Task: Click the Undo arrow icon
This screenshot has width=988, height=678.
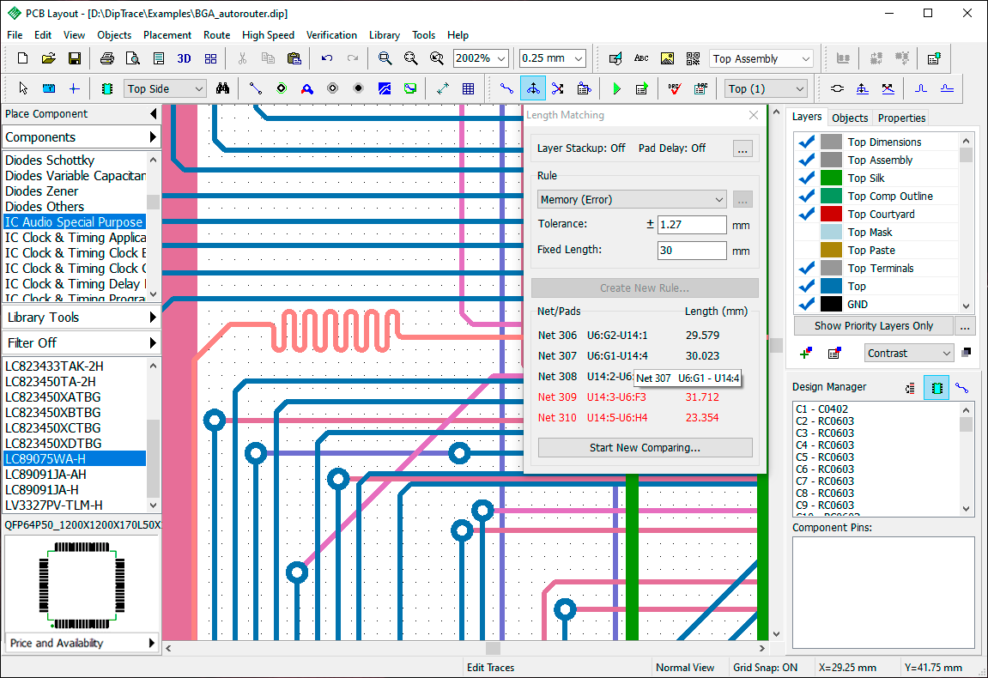Action: pyautogui.click(x=326, y=58)
